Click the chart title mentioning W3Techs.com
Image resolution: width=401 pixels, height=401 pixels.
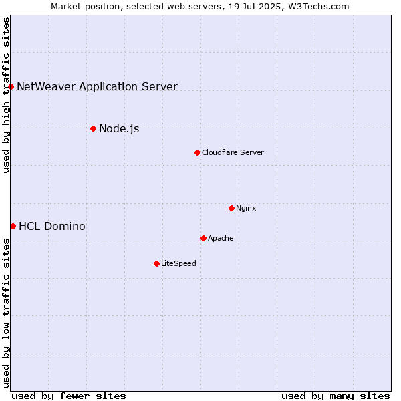point(200,7)
